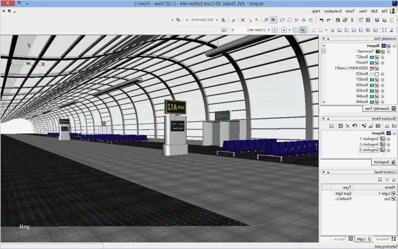Sort by the Name column header
398x249 pixels.
coord(375,187)
